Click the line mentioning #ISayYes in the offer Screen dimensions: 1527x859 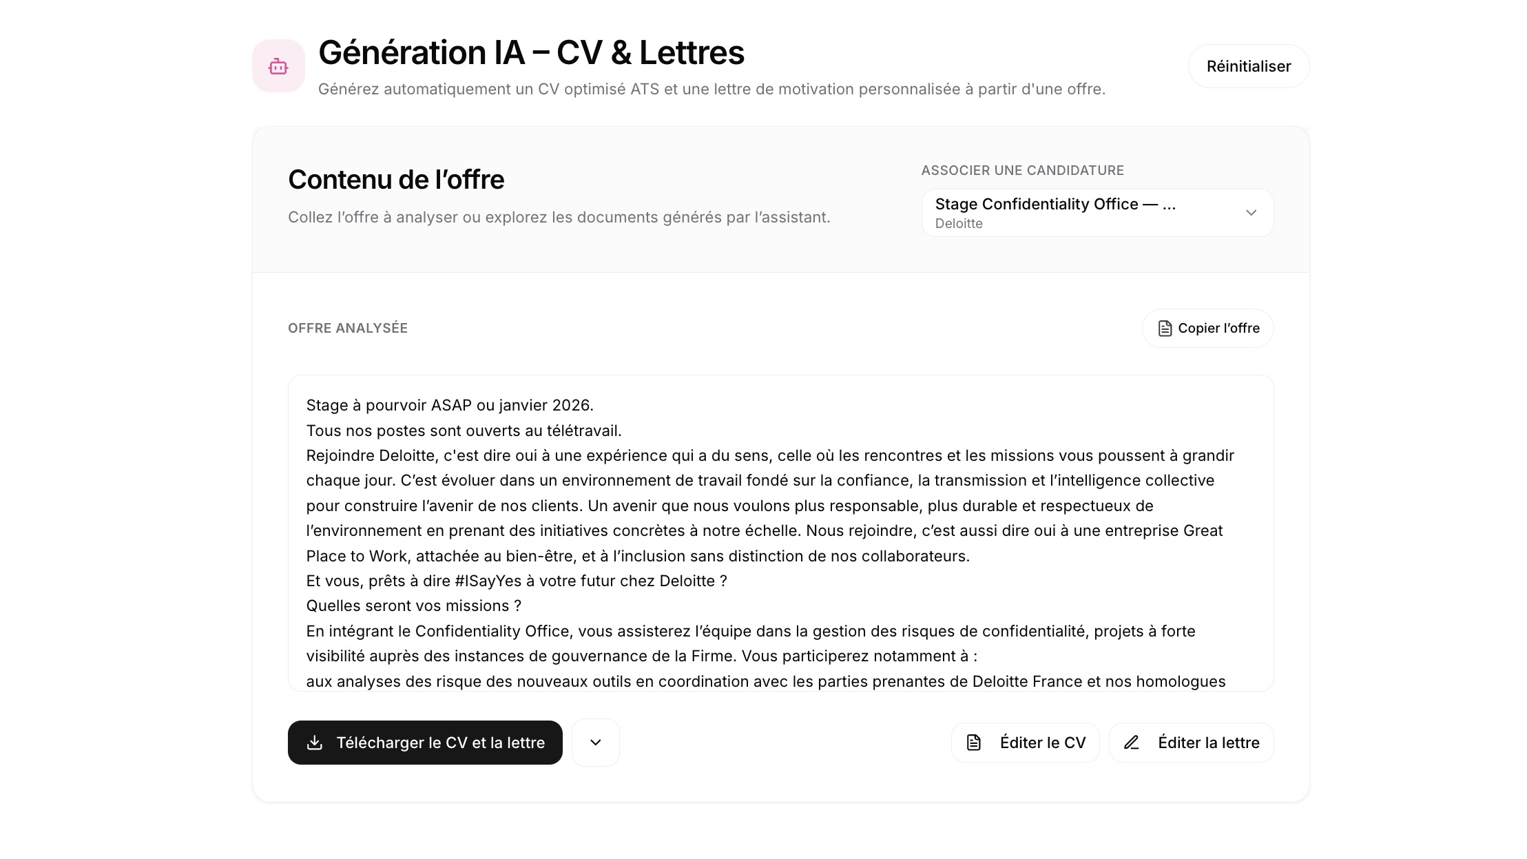click(x=517, y=581)
